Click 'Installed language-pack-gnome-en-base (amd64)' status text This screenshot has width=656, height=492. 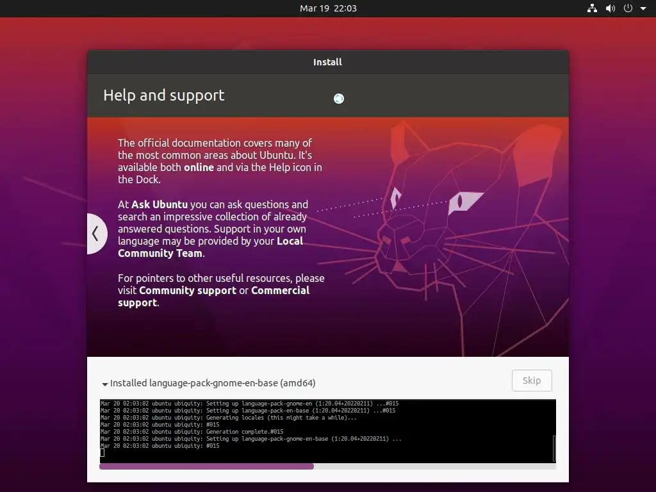tap(213, 383)
